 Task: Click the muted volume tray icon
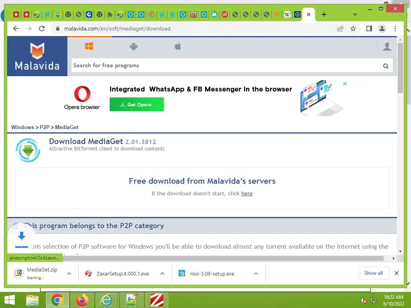(363, 300)
